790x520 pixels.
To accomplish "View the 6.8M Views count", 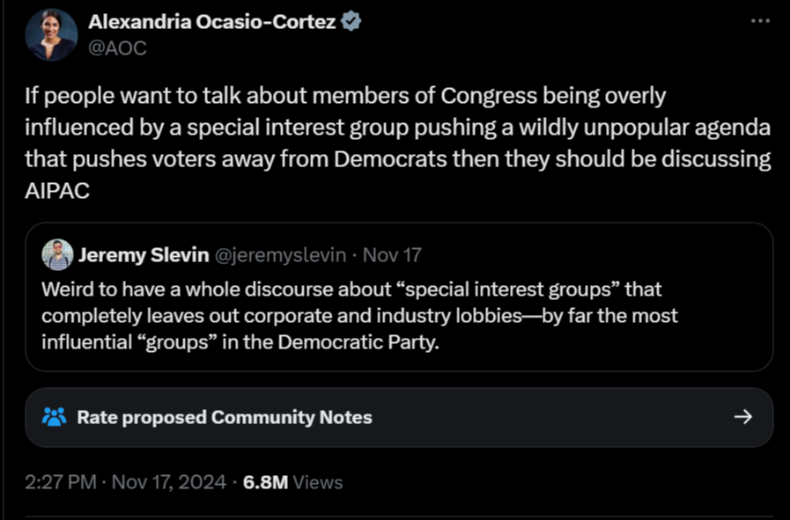I will [292, 482].
